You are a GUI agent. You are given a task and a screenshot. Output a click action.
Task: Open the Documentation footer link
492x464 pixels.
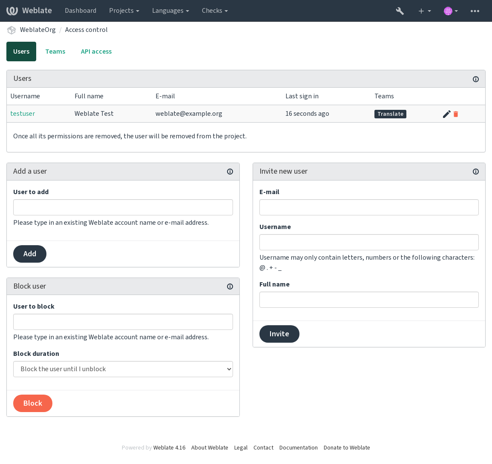[x=299, y=448]
